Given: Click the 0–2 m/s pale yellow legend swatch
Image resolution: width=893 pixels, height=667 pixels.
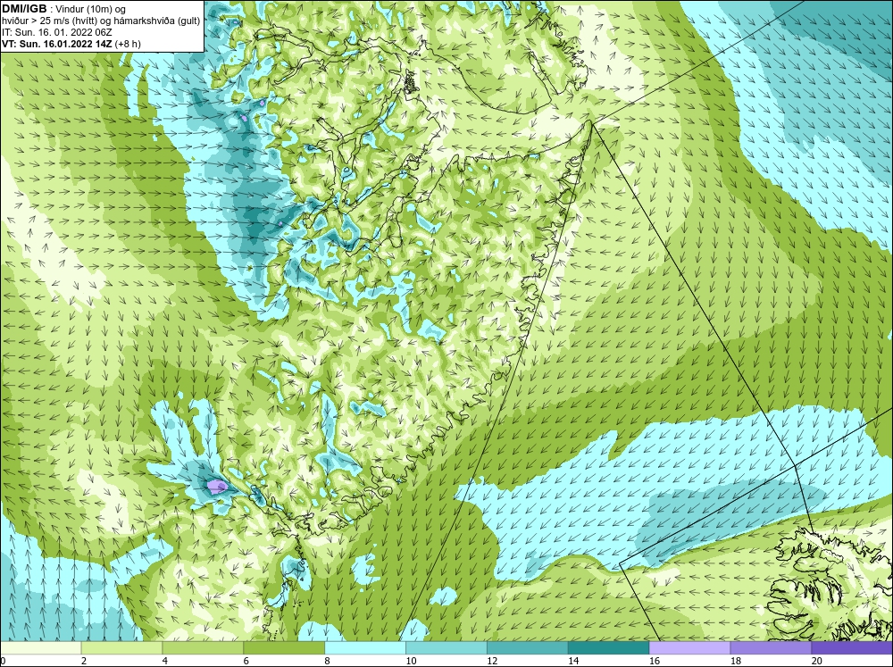Looking at the screenshot, I should pyautogui.click(x=41, y=648).
